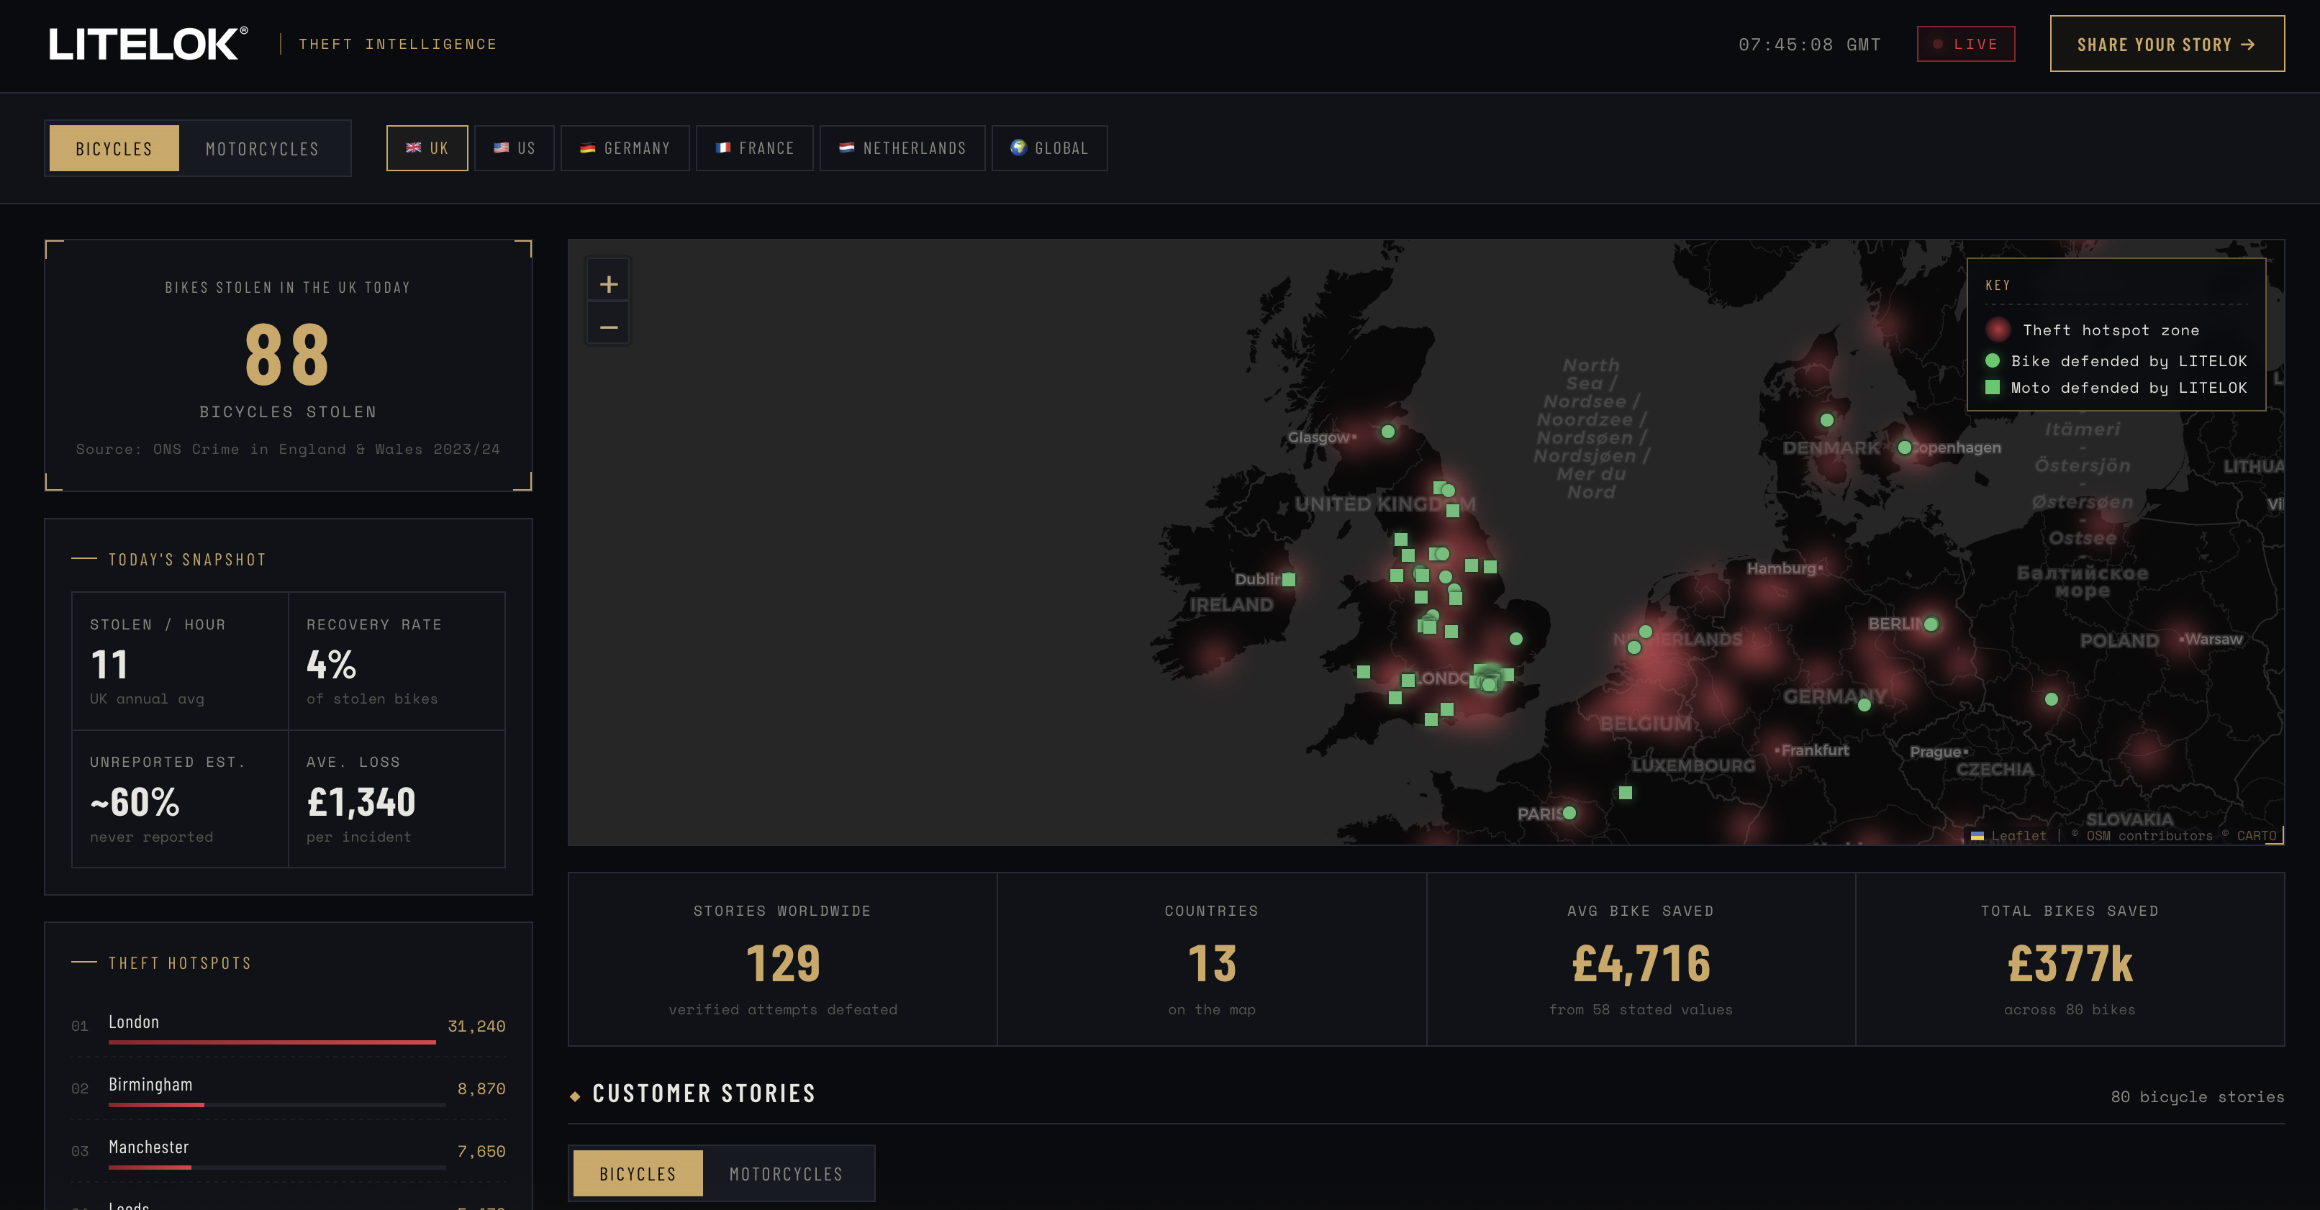
Task: Select the France region tab
Action: coord(755,148)
